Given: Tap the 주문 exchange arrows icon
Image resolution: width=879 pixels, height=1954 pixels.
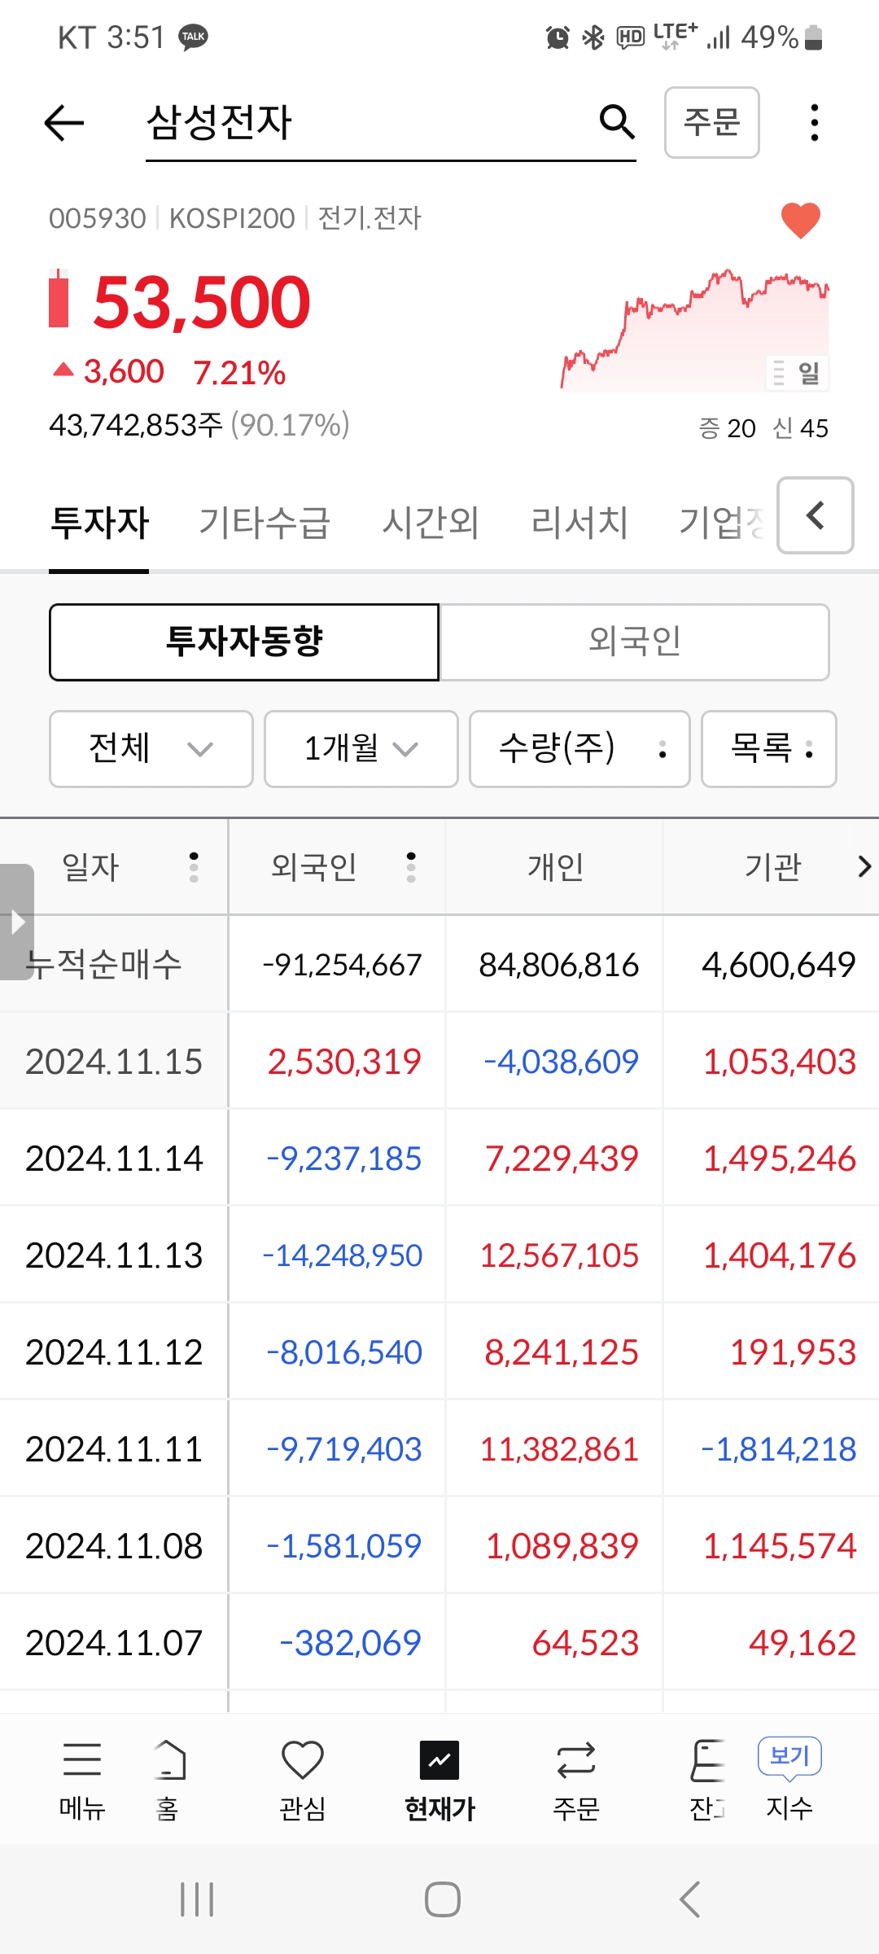Looking at the screenshot, I should 576,1761.
